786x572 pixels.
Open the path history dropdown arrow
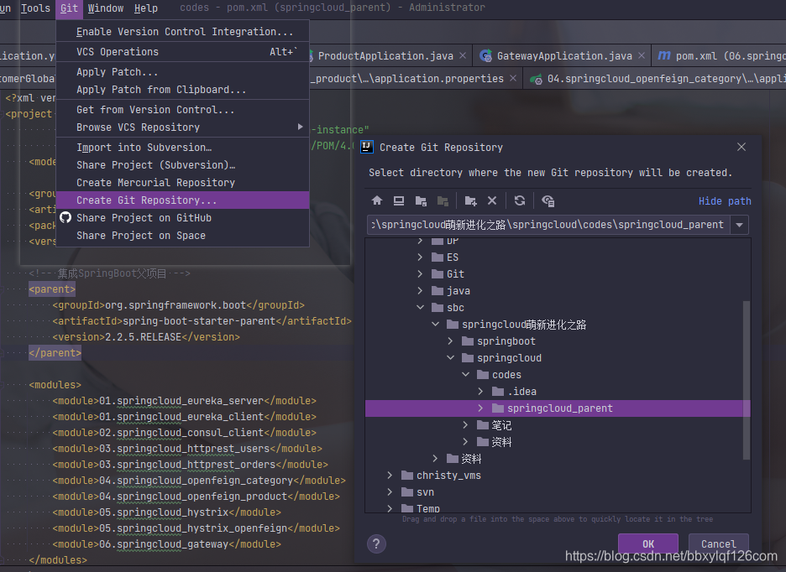tap(739, 225)
